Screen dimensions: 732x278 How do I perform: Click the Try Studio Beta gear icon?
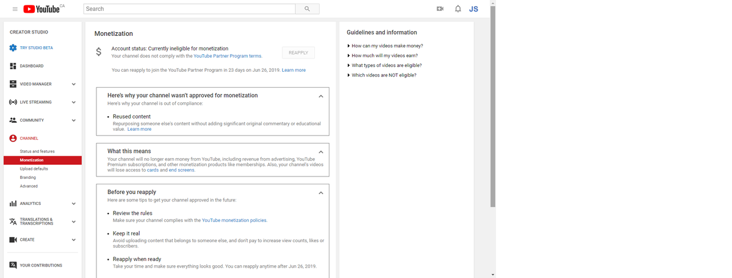click(13, 47)
